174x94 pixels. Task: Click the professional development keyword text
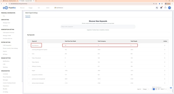38,79
